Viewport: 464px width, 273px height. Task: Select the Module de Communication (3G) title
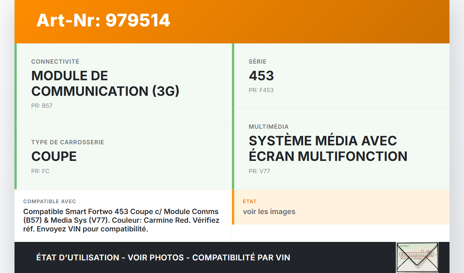[x=105, y=84]
